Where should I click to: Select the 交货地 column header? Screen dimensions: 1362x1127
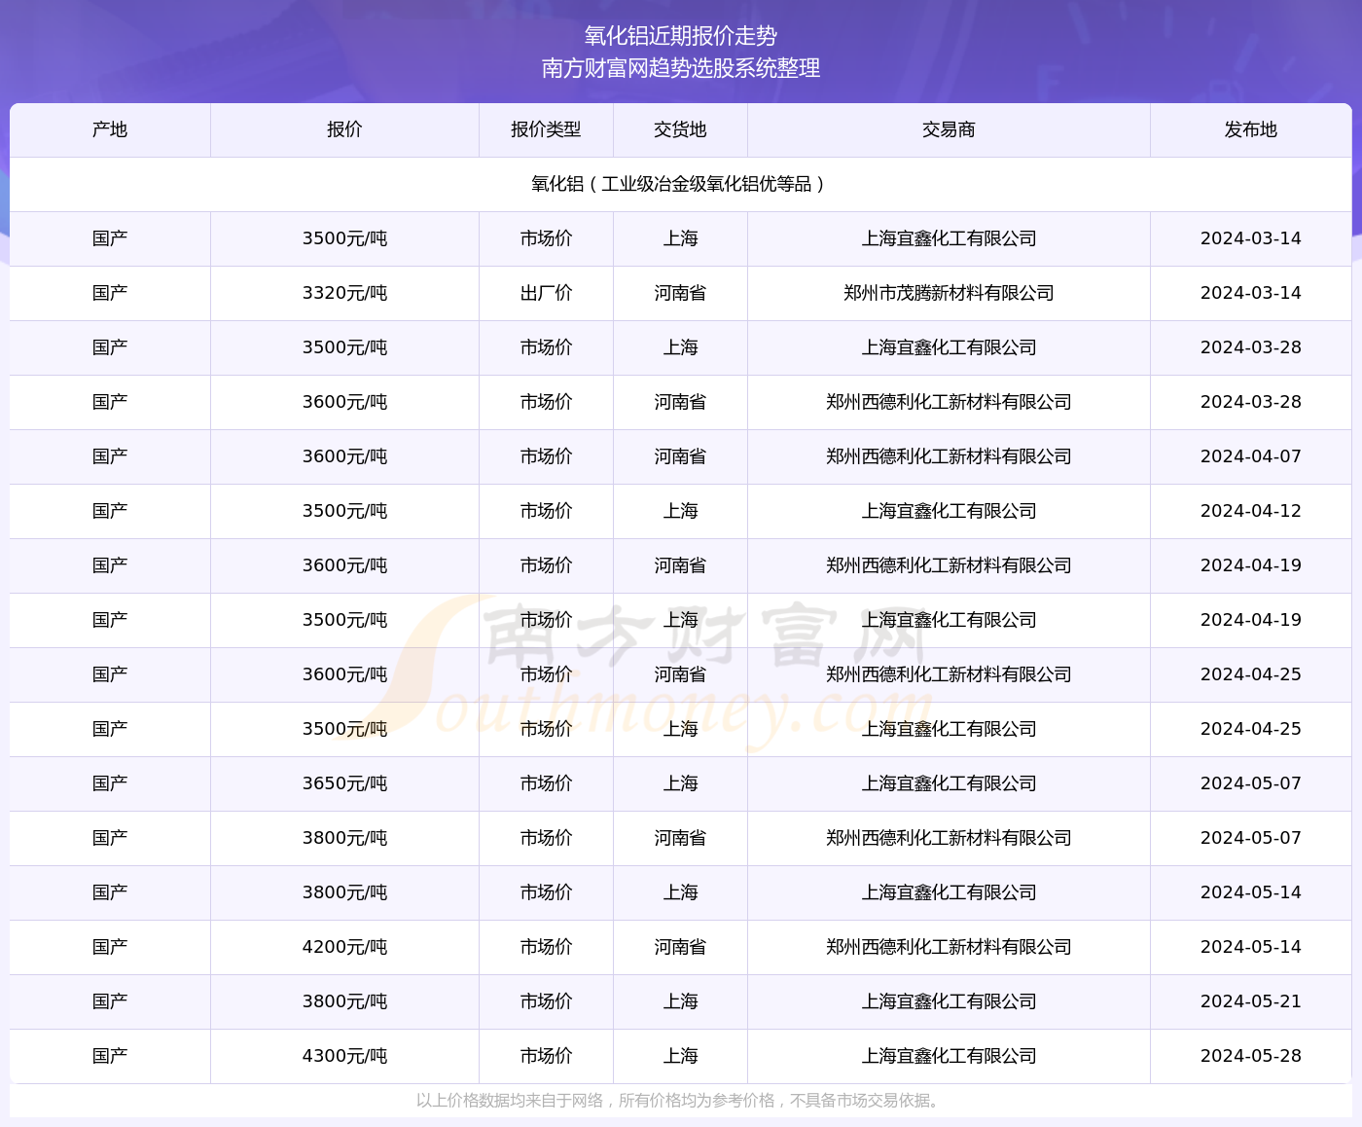(x=680, y=129)
